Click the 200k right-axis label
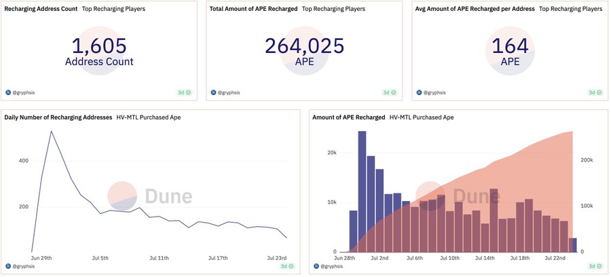611x277 pixels. tap(587, 160)
